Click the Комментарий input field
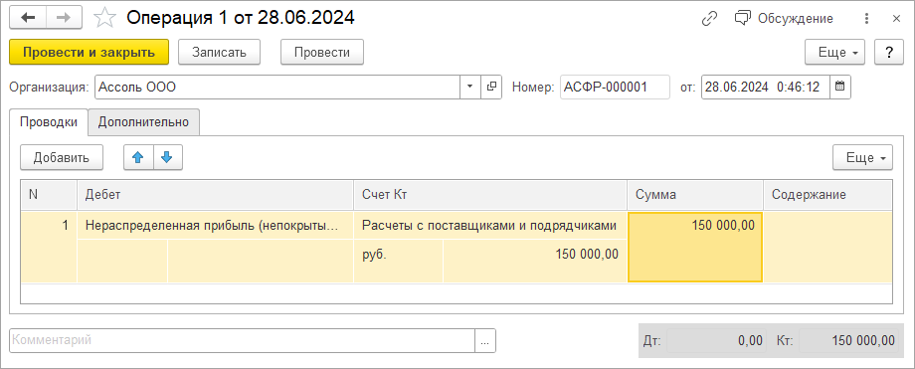Image resolution: width=915 pixels, height=369 pixels. tap(242, 340)
